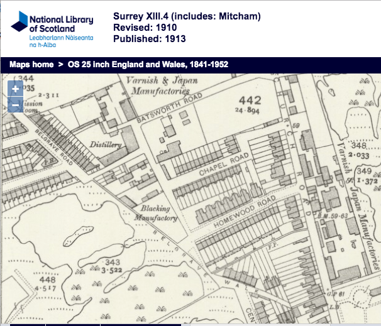Click the Homewood Road label on map
Screen dimensions: 381x326
[x=245, y=212]
